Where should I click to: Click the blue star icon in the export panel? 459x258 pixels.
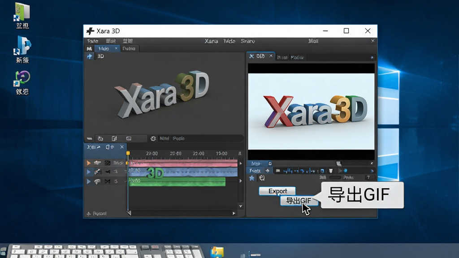252,178
